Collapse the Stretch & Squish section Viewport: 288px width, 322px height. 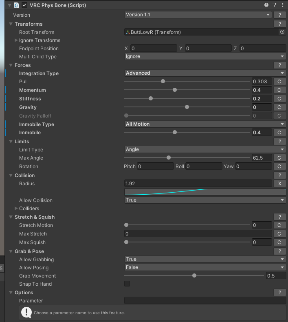point(11,217)
